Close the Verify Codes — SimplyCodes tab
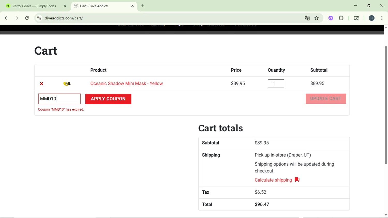Screen dimensions: 388x218 point(65,6)
